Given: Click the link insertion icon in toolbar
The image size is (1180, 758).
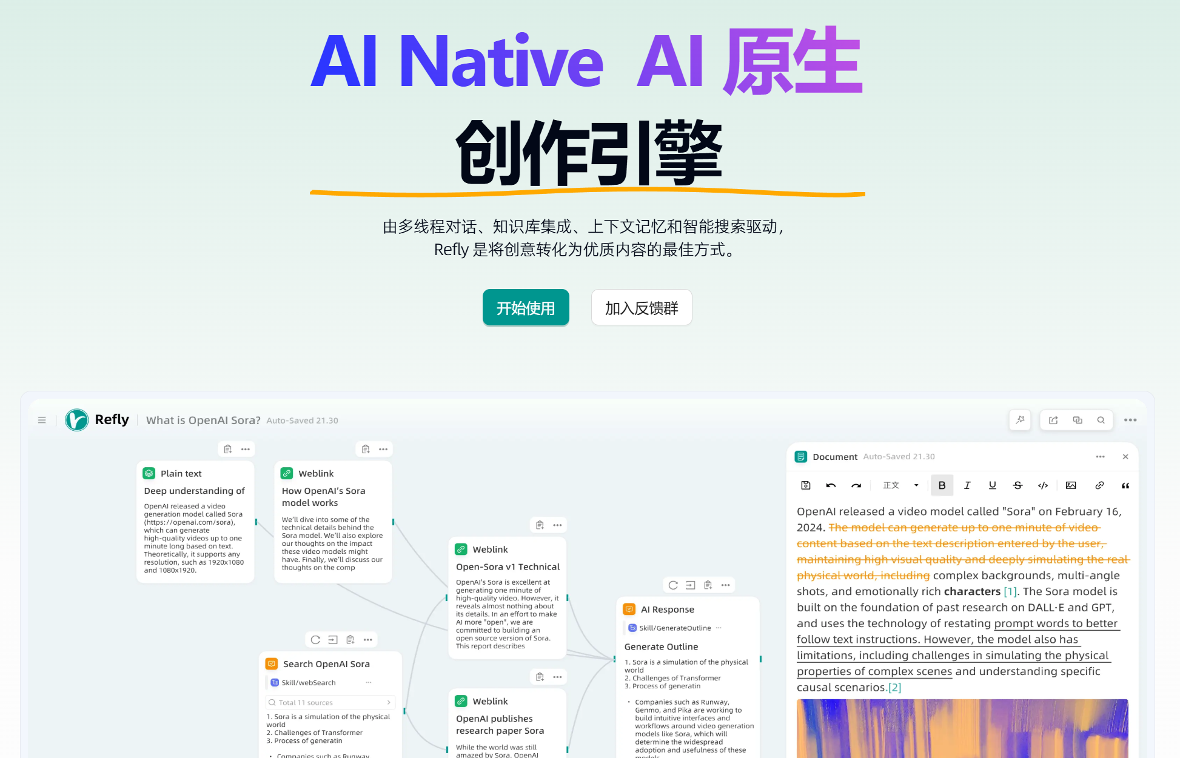Looking at the screenshot, I should 1098,488.
